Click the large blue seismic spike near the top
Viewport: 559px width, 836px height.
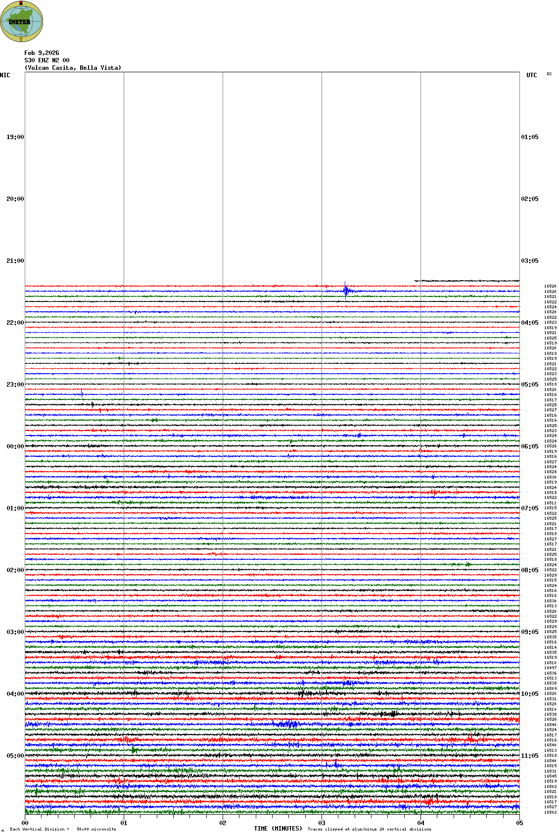pyautogui.click(x=346, y=291)
